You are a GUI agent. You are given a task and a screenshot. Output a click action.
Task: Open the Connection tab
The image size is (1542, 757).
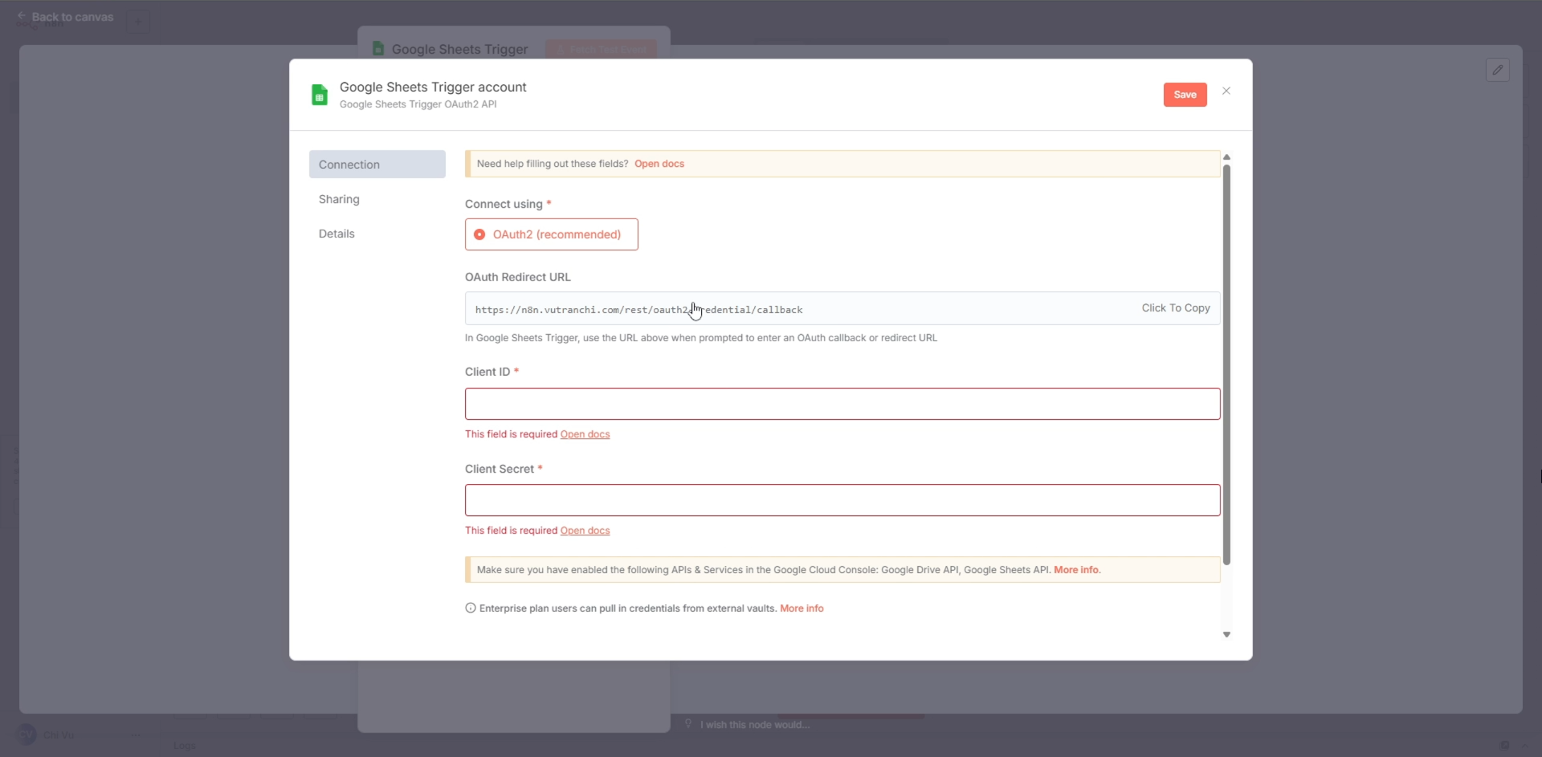point(377,165)
